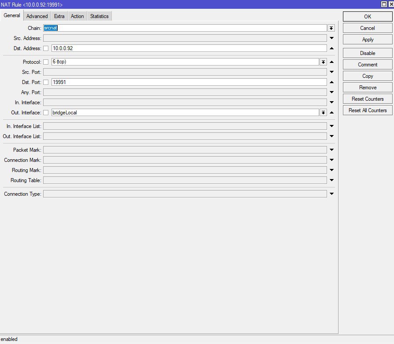Expand the Connection Mark field
This screenshot has width=394, height=344.
tap(331, 160)
